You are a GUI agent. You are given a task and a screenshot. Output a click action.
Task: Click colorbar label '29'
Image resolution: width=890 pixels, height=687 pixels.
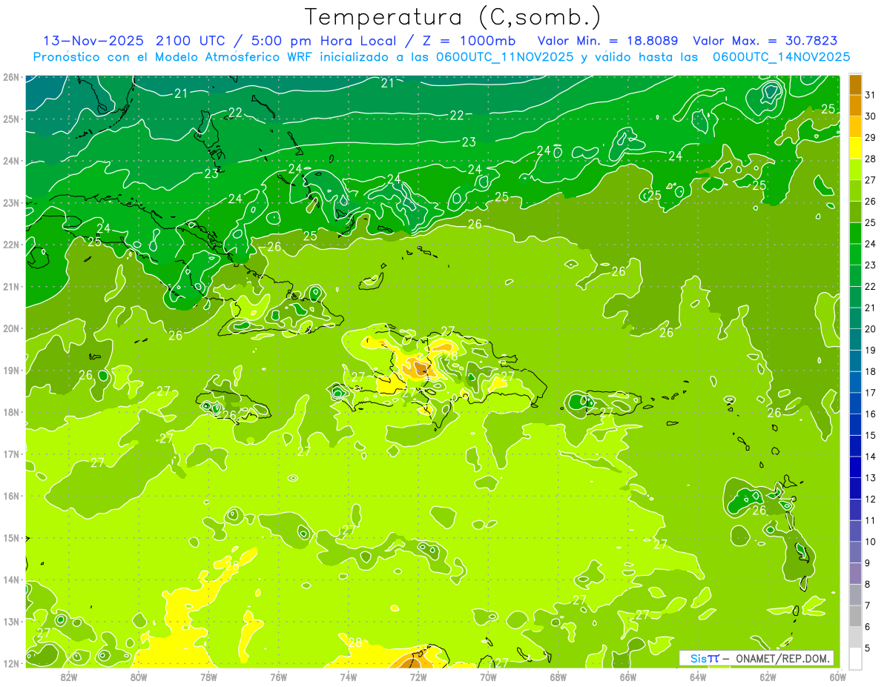pos(871,138)
